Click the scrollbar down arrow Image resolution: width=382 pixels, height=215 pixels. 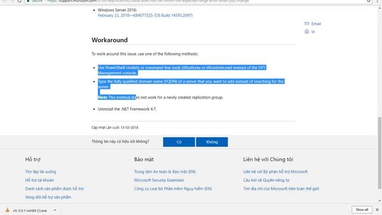pyautogui.click(x=380, y=201)
